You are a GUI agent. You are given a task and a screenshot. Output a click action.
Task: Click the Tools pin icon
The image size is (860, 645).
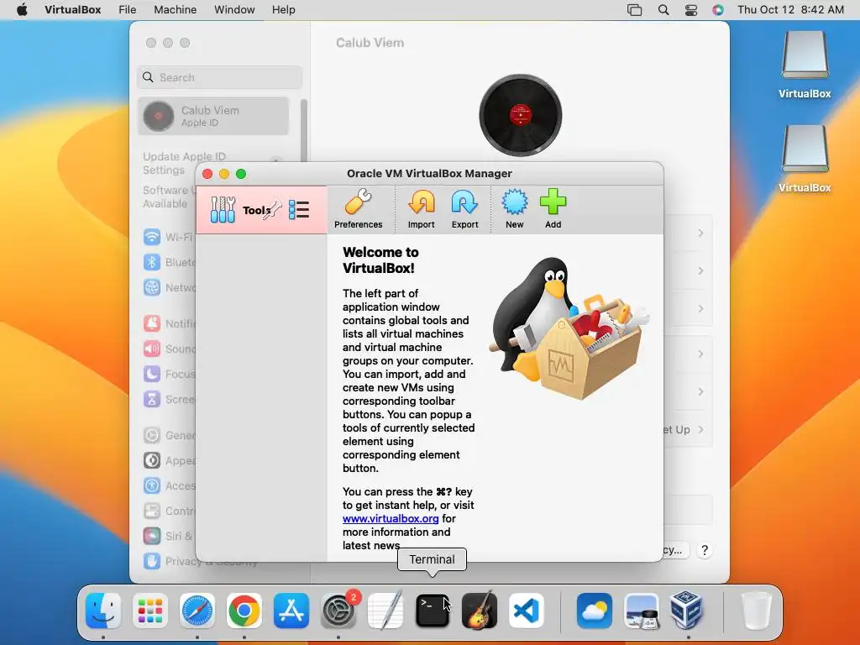(x=273, y=210)
